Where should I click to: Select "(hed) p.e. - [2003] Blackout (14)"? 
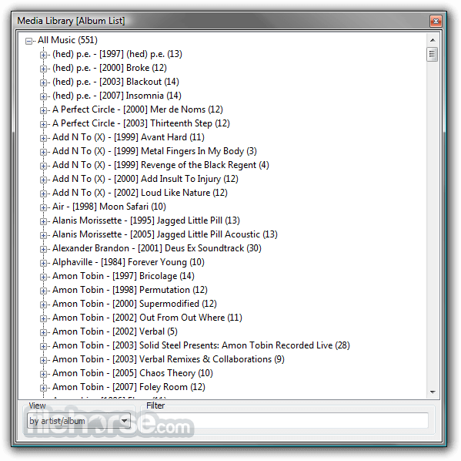(116, 82)
